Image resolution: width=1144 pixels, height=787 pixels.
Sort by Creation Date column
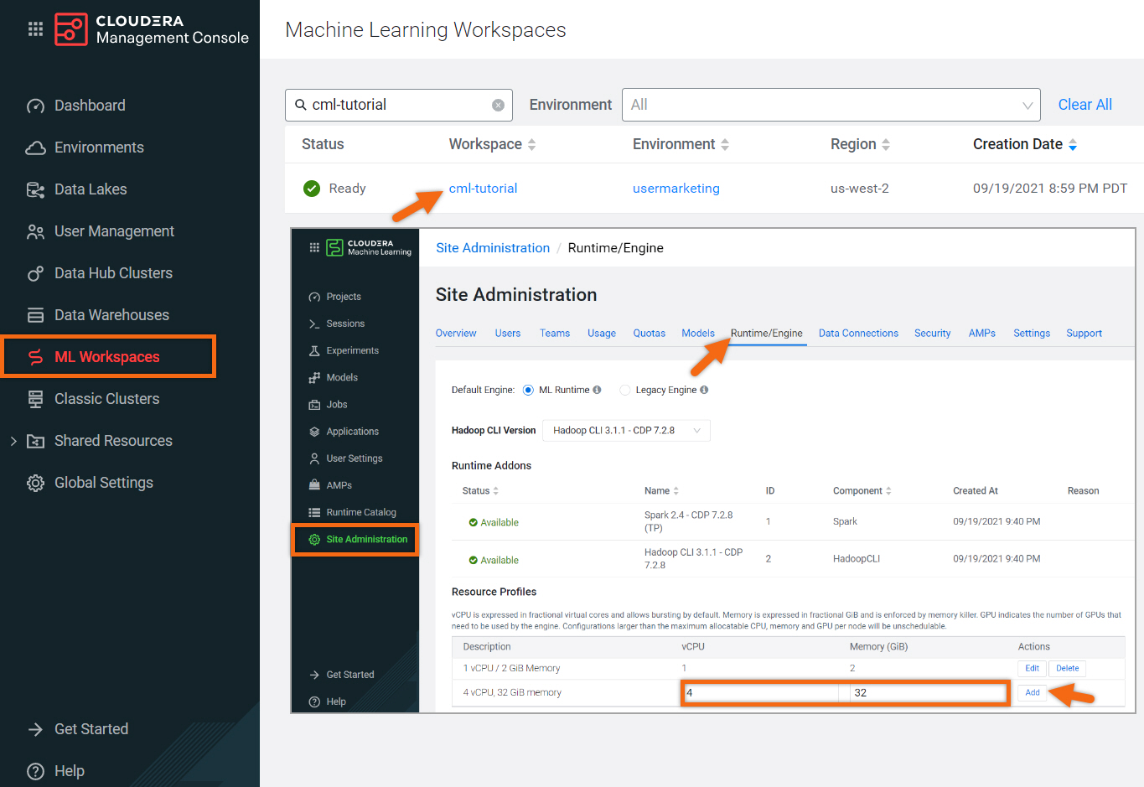(x=1024, y=144)
